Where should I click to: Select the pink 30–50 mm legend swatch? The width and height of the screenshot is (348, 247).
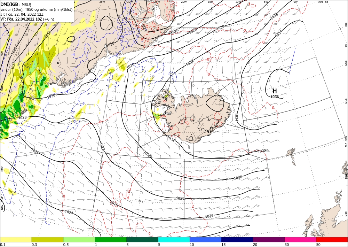[301, 239]
